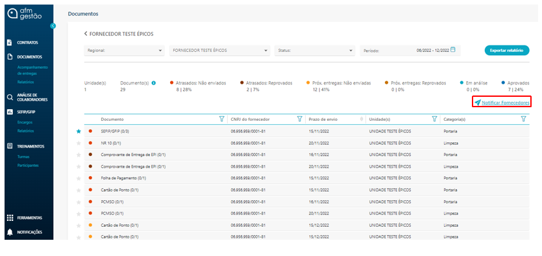Image resolution: width=542 pixels, height=256 pixels.
Task: Click the Aprovados dark blue dot
Action: pos(503,83)
